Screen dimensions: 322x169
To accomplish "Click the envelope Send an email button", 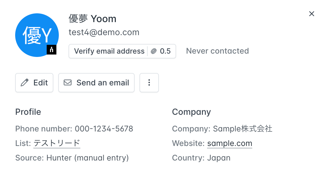I will pos(96,83).
